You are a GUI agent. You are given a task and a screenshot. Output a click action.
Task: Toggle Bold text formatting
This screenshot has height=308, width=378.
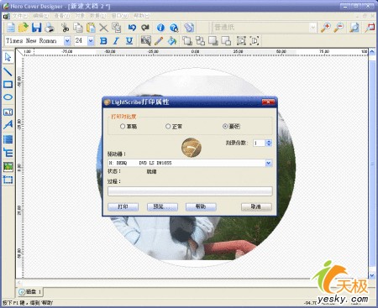tap(103, 41)
